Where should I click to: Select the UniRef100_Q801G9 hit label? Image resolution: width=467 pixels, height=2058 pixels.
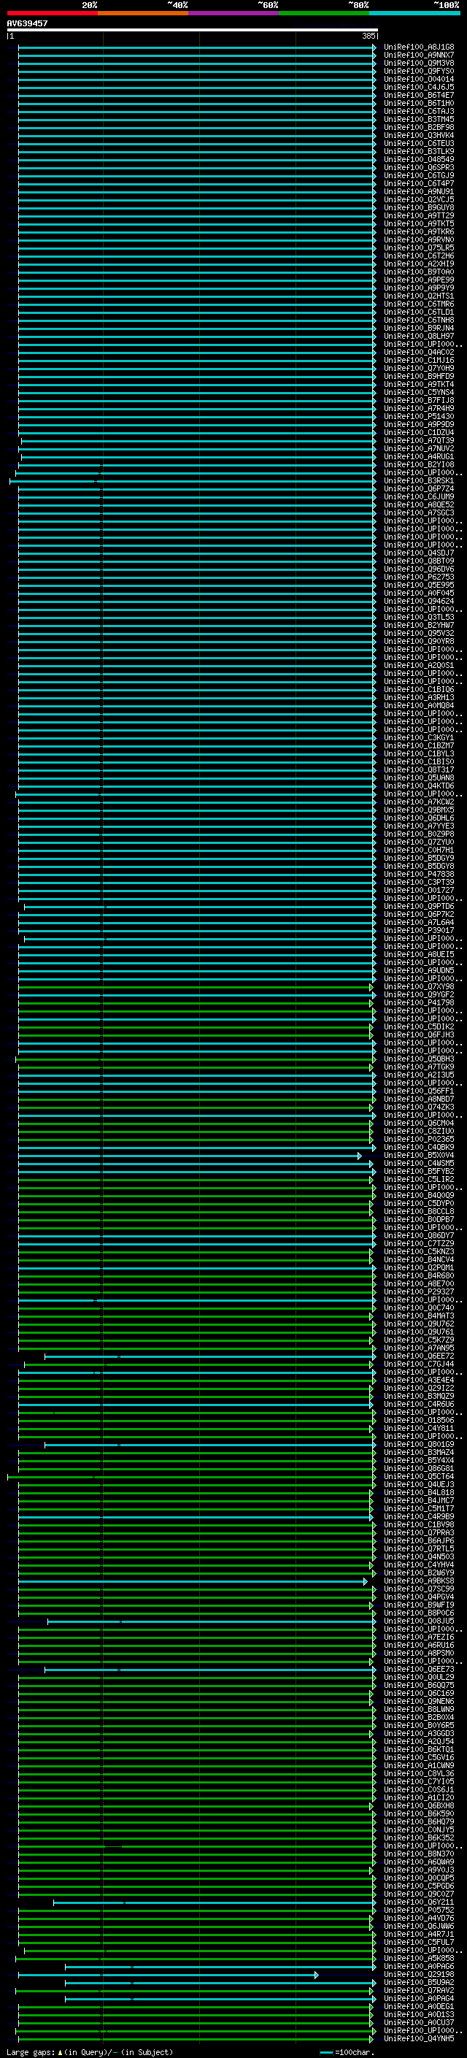coord(419,1445)
